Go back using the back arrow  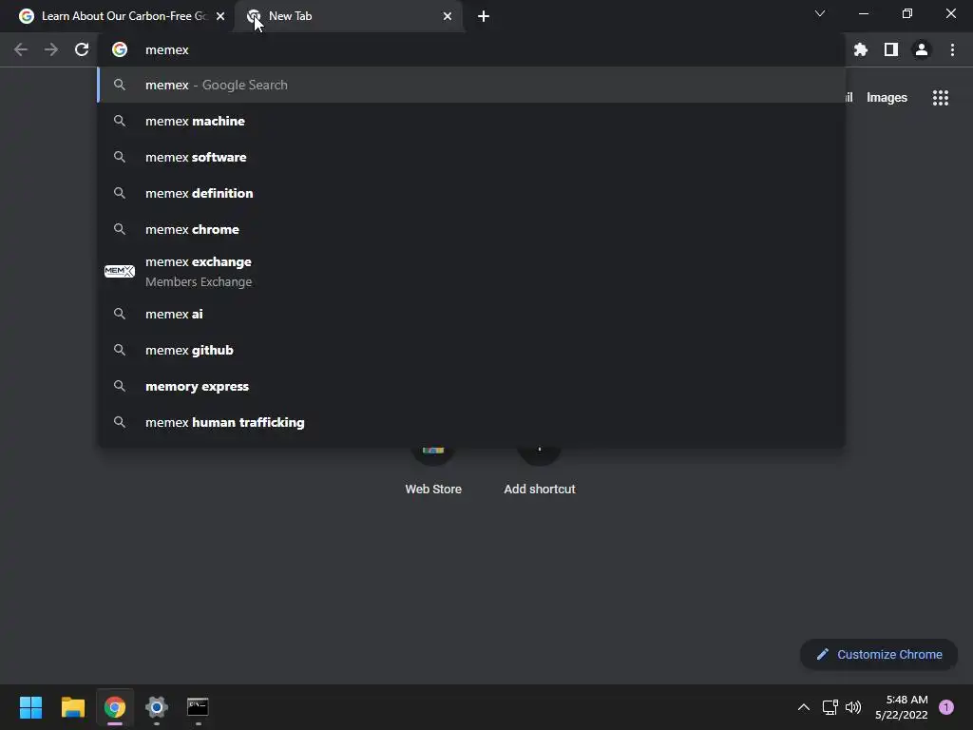coord(21,49)
